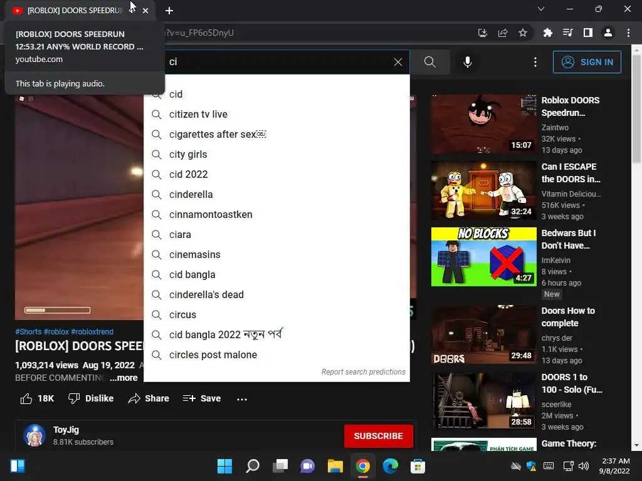Select suggestion 'ciara'
The width and height of the screenshot is (642, 481).
[x=276, y=234]
